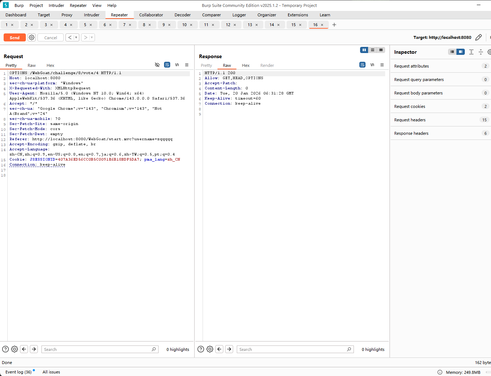Show non-printable characters in Request (\n)
The image size is (491, 376).
[177, 65]
